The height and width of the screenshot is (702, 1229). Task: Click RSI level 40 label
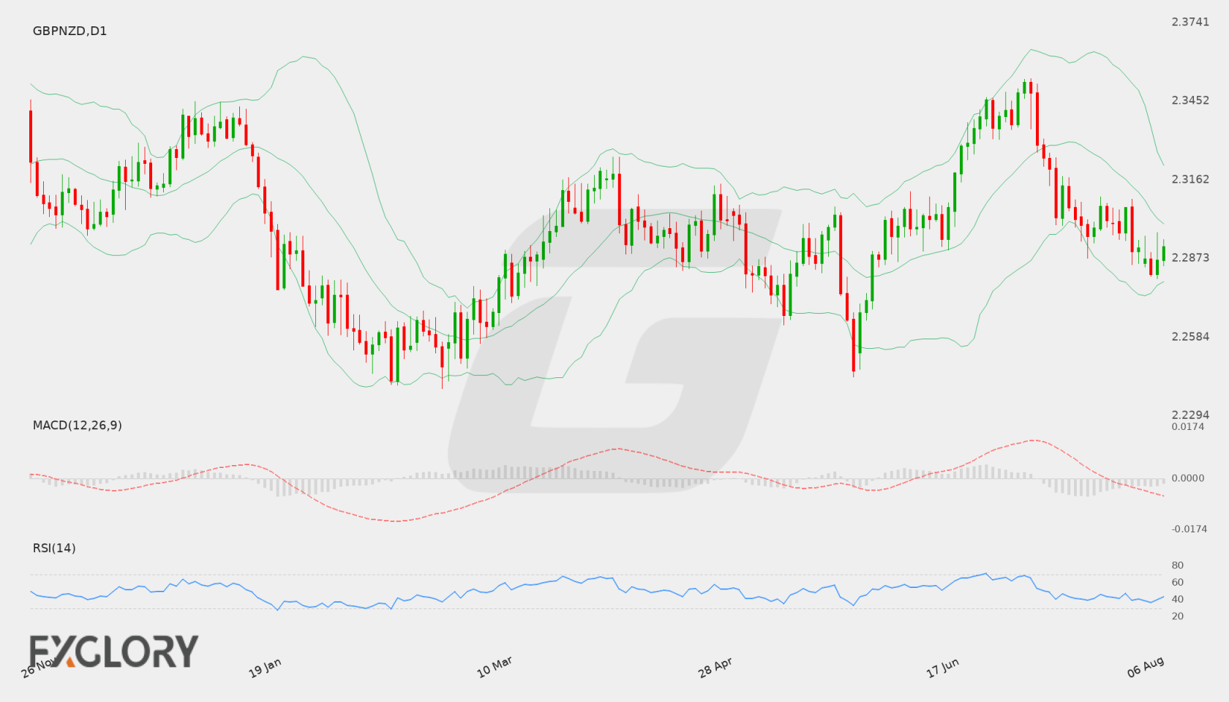pyautogui.click(x=1177, y=599)
